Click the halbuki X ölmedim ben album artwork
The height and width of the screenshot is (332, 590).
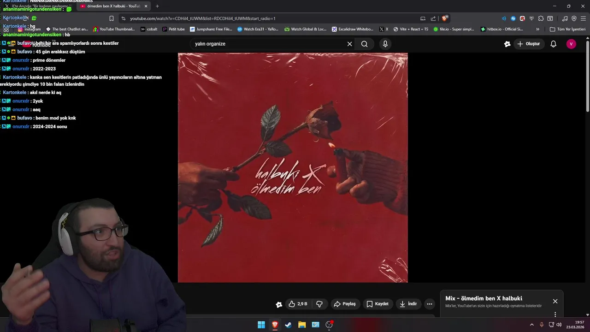pos(293,168)
